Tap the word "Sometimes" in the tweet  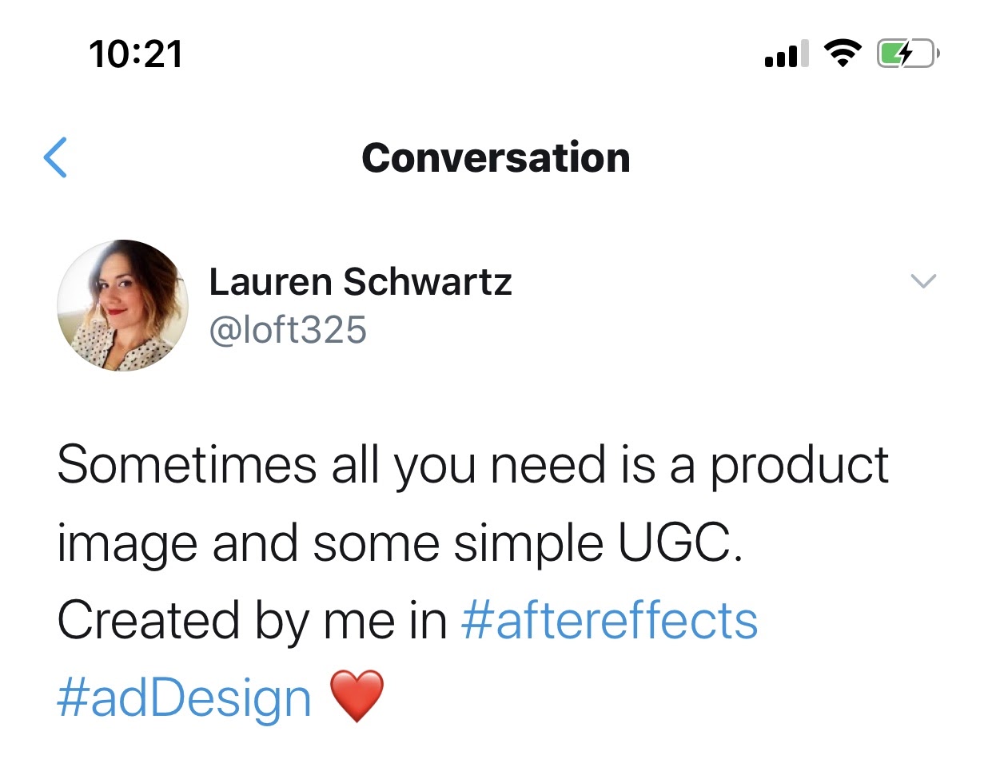(187, 465)
